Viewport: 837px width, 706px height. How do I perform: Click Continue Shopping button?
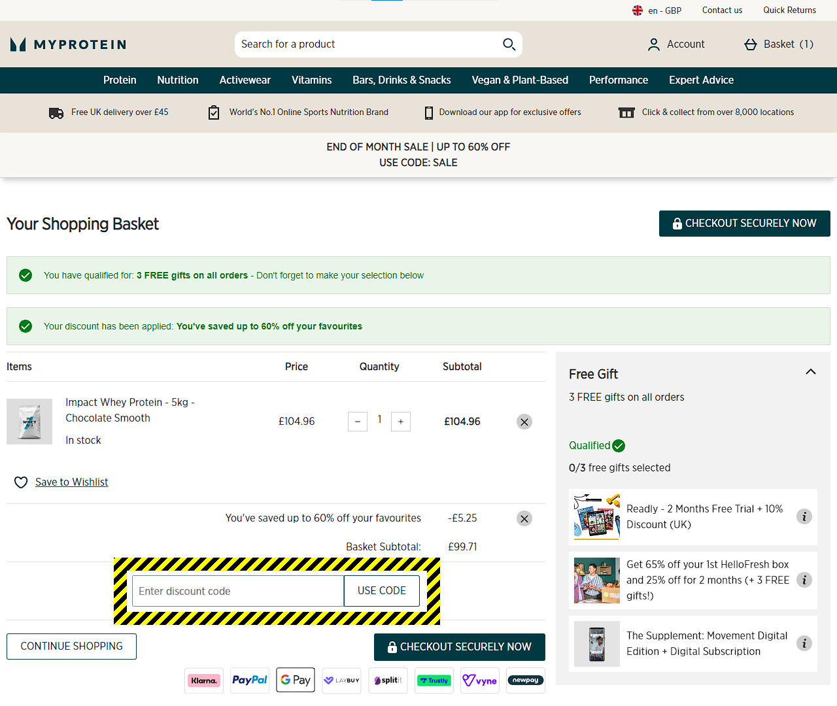tap(72, 647)
